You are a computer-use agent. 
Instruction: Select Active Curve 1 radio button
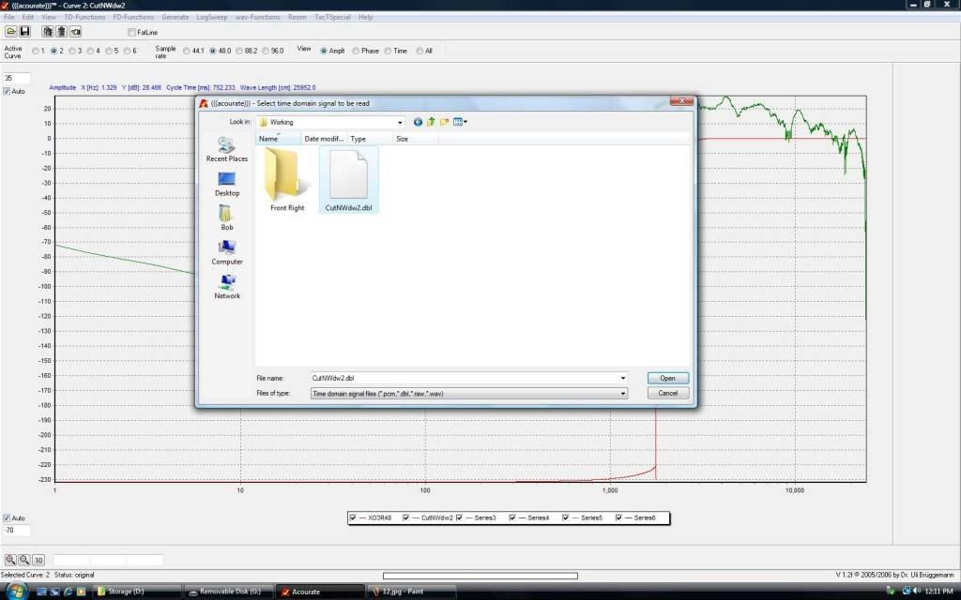coord(36,51)
